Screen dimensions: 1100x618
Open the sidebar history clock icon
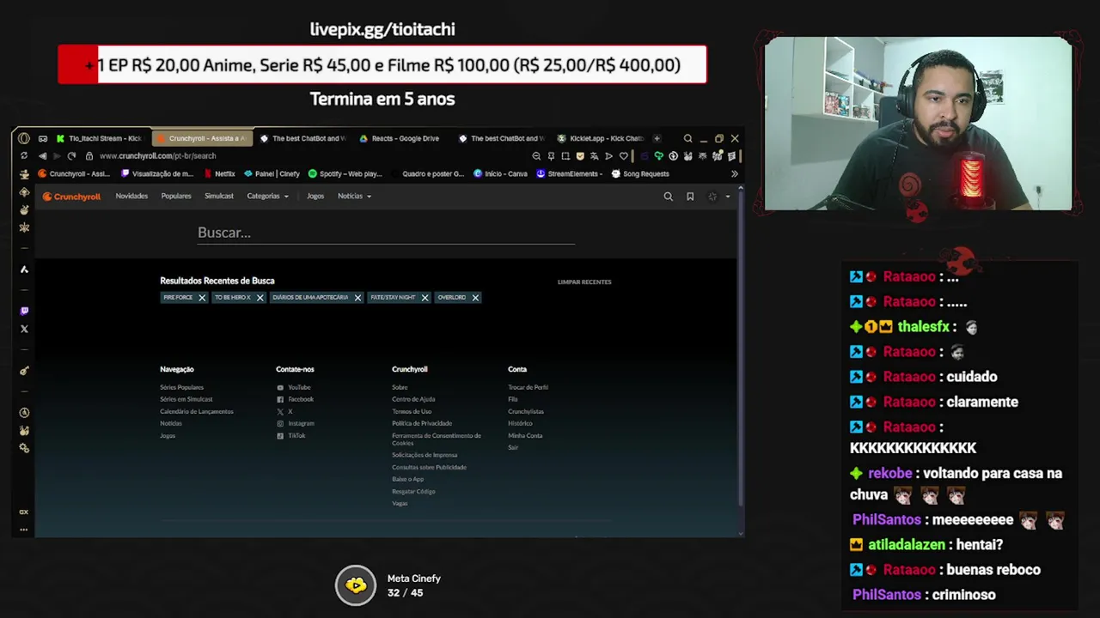(x=24, y=413)
